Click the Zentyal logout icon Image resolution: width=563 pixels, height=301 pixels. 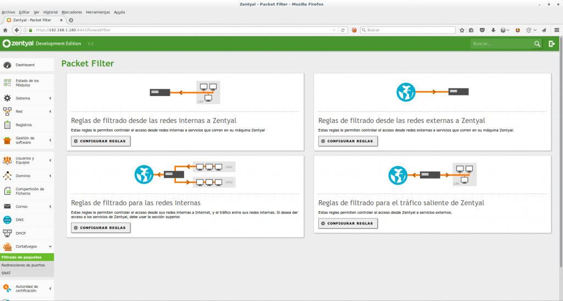(552, 44)
